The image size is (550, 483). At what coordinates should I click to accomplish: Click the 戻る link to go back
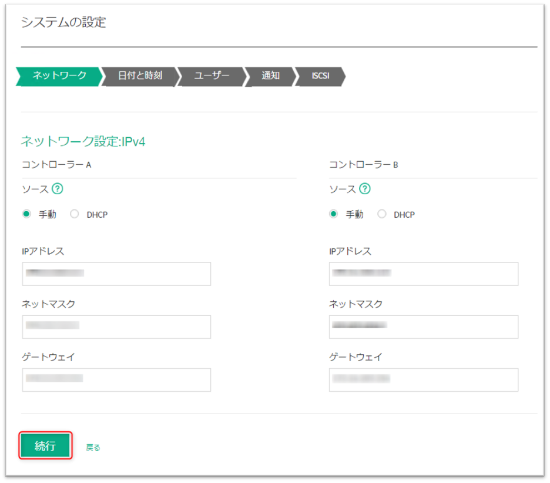[92, 447]
